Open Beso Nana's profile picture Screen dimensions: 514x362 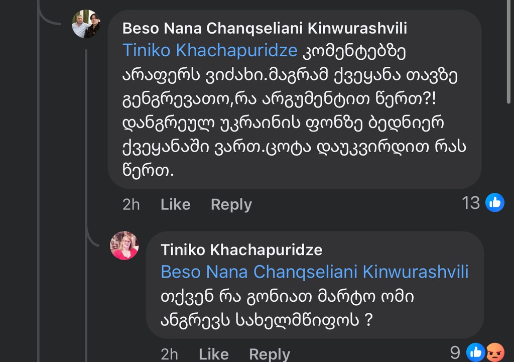(86, 24)
